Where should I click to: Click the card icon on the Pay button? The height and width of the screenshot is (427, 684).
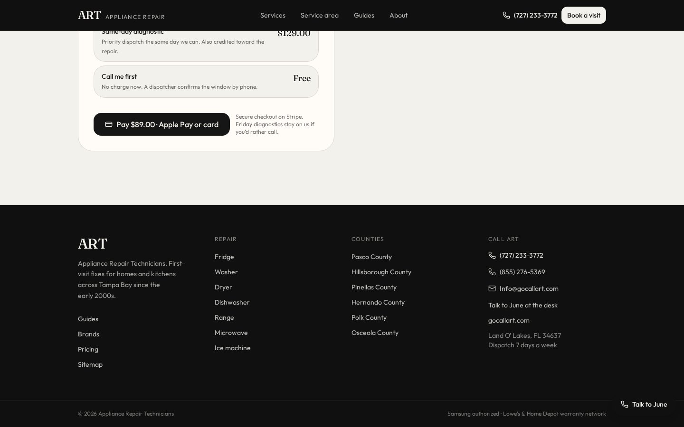(109, 124)
